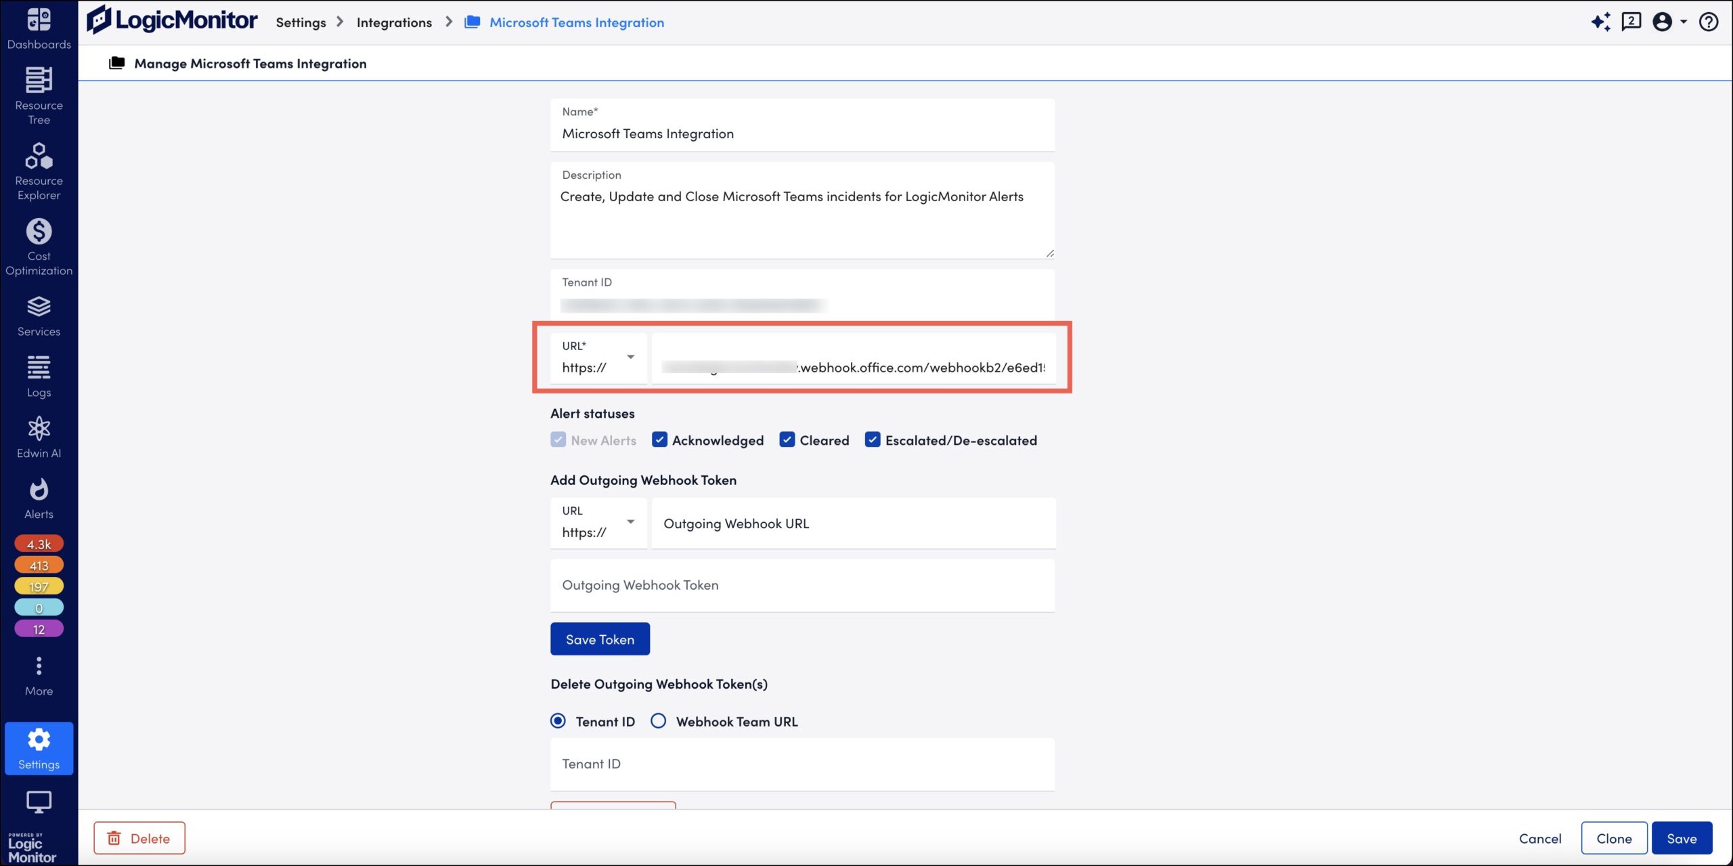Open the help question mark icon
The image size is (1733, 866).
(x=1709, y=22)
